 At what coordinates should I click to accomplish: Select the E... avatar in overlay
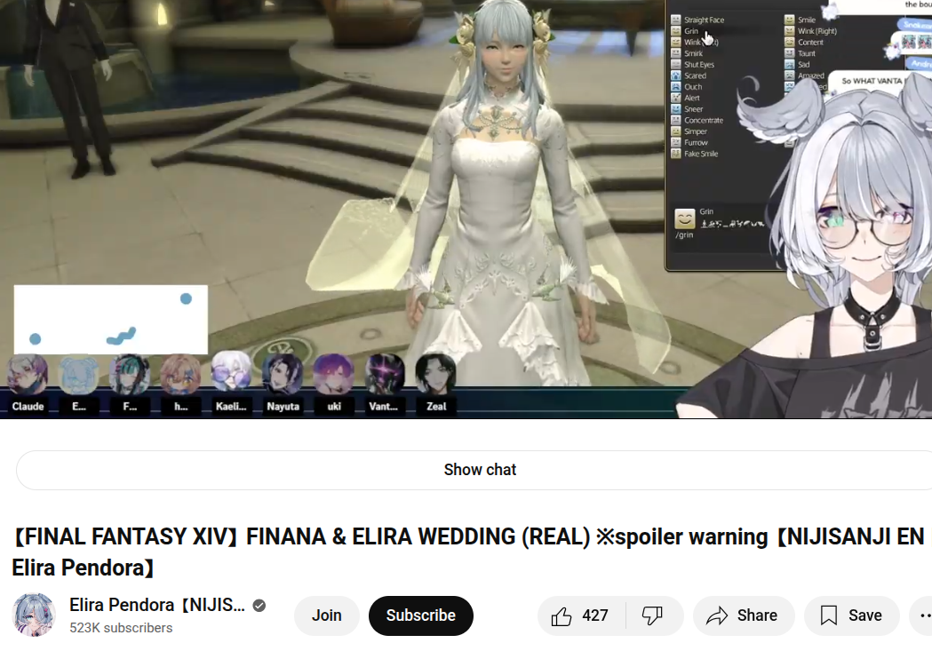(78, 375)
